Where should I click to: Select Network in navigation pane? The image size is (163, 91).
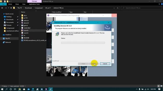click(8, 42)
